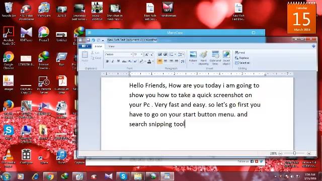Copy selection in Clipboard group
Viewport: 322px width, 181px height.
[x=96, y=58]
